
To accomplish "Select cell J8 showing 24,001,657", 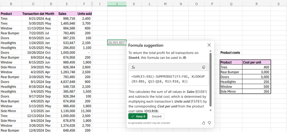I will (117, 43).
